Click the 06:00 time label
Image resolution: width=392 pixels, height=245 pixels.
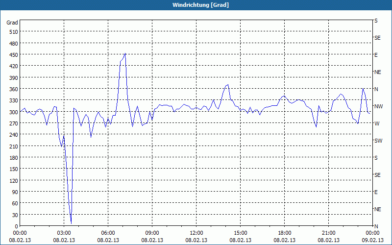108,233
